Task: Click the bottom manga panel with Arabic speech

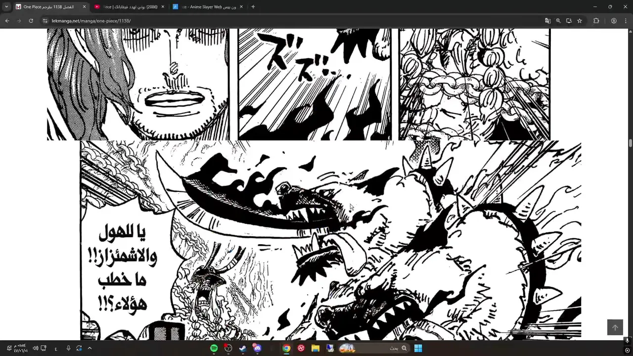Action: point(330,240)
